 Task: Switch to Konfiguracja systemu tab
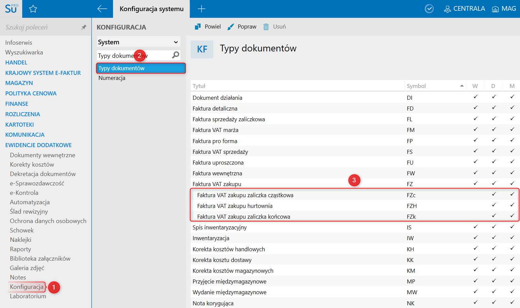tap(152, 9)
